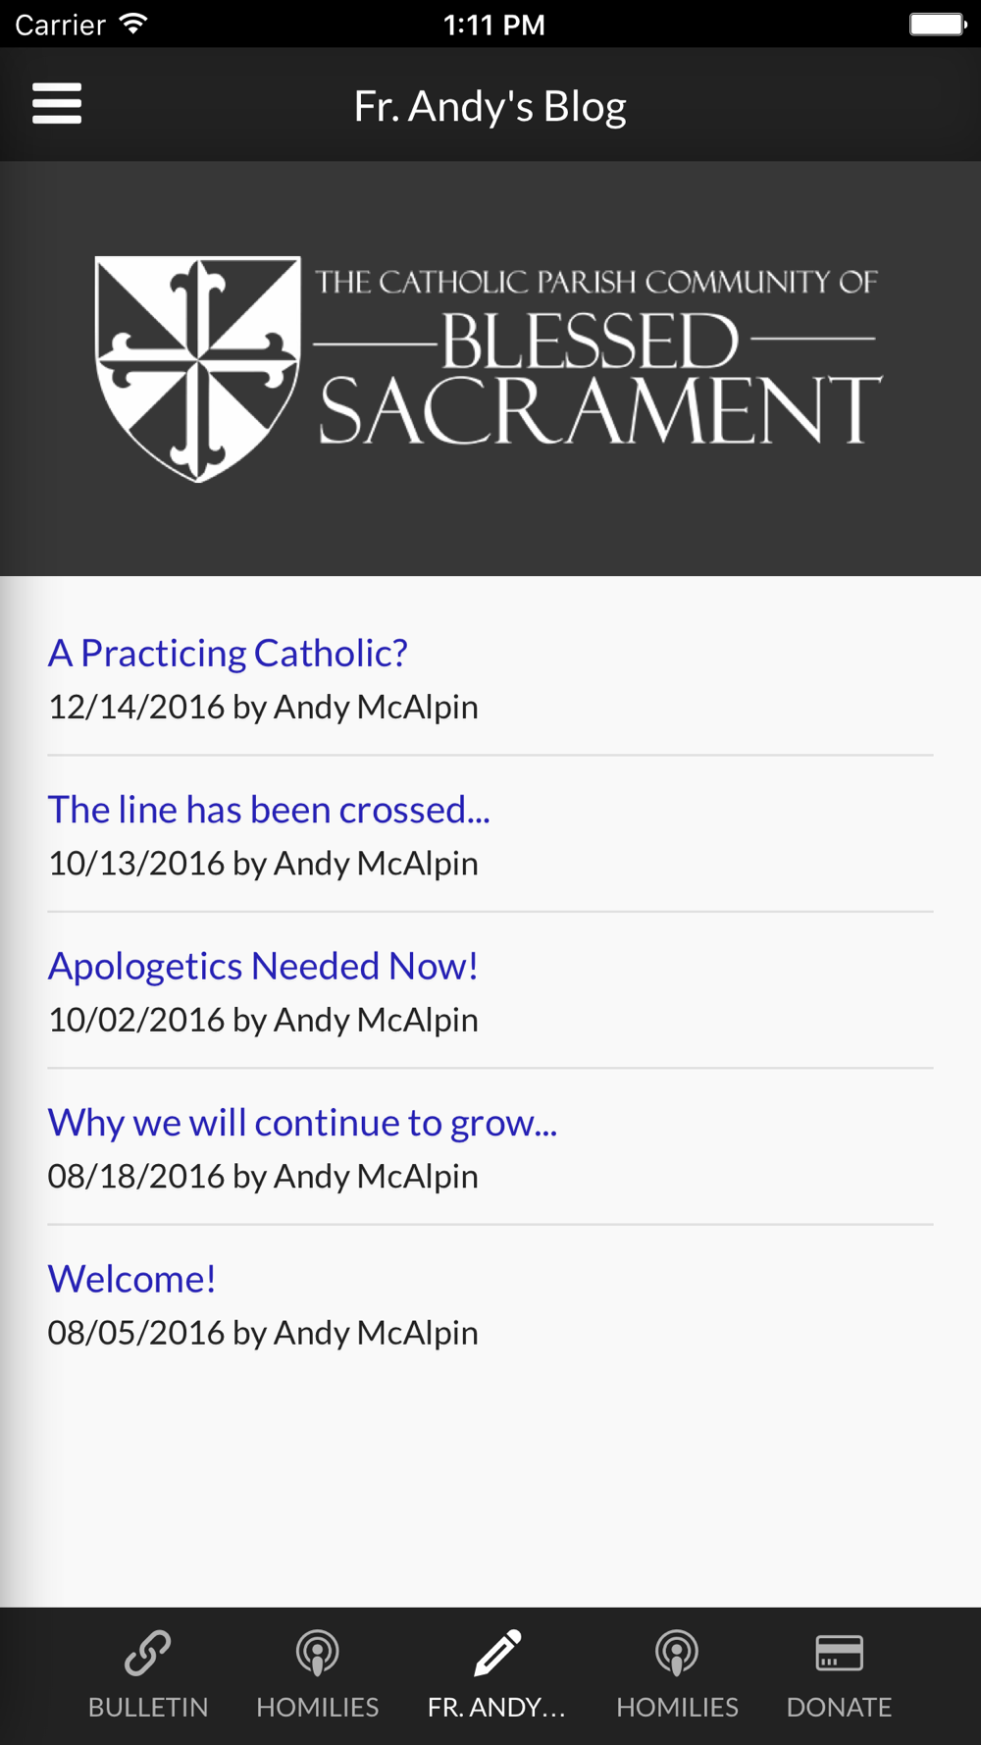The image size is (981, 1745).
Task: Tap the Homilies podcast icon beside Donate
Action: point(677,1653)
